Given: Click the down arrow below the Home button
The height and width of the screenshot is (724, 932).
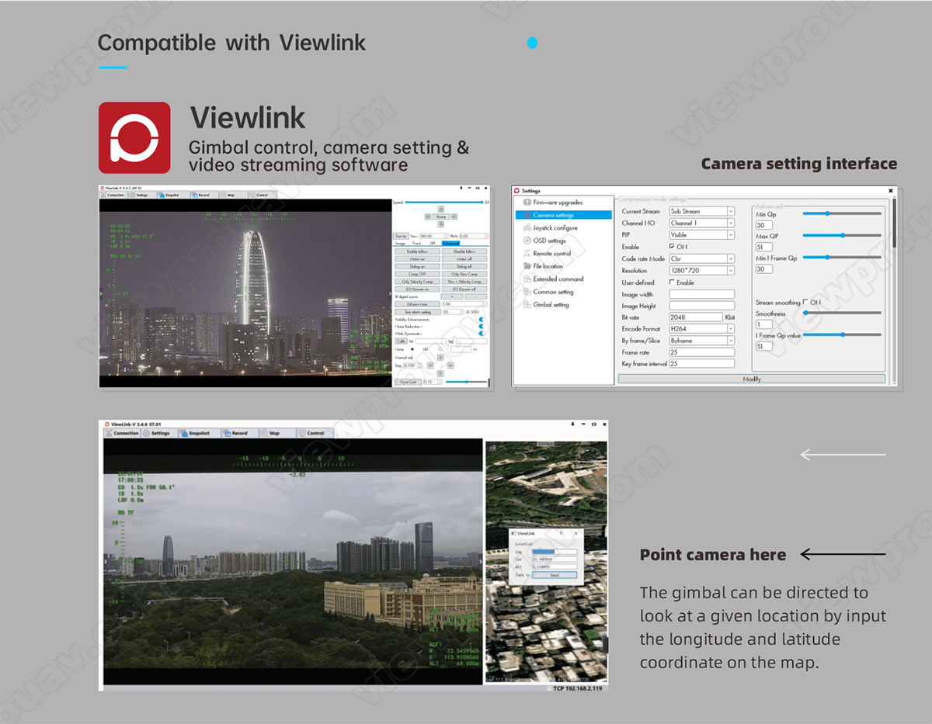Looking at the screenshot, I should [x=440, y=226].
